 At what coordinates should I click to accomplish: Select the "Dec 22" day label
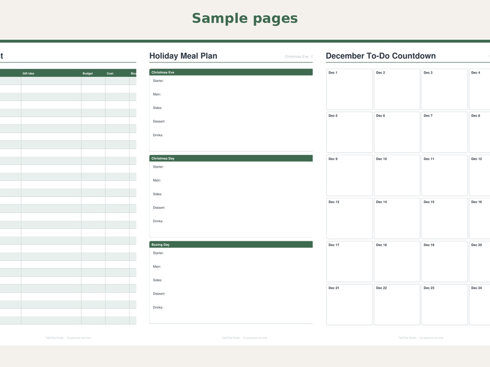[x=381, y=288]
